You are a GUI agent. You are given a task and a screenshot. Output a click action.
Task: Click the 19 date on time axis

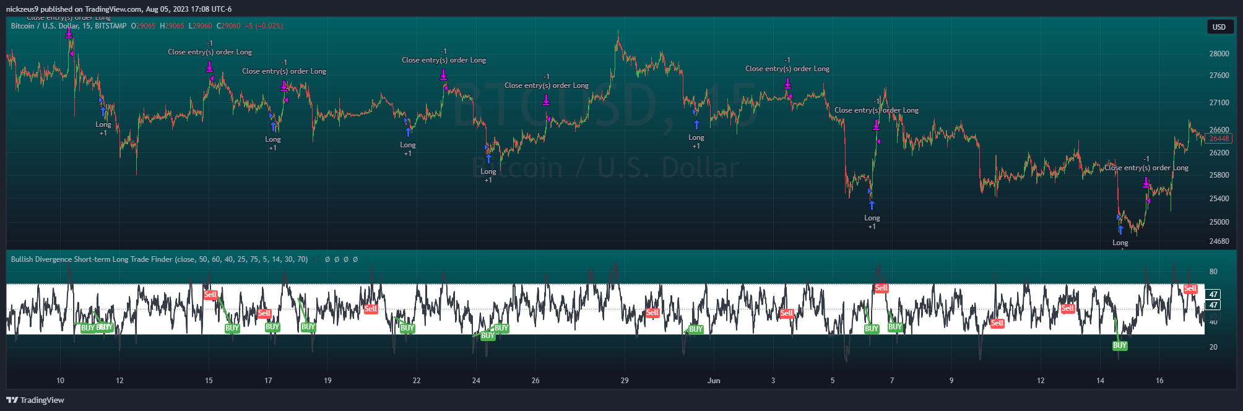327,381
